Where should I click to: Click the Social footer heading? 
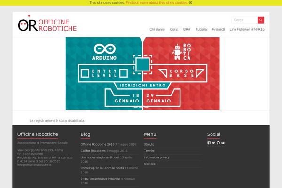(x=214, y=134)
